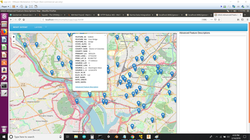Open page actions three-dot menu
The width and height of the screenshot is (250, 140).
pyautogui.click(x=212, y=20)
